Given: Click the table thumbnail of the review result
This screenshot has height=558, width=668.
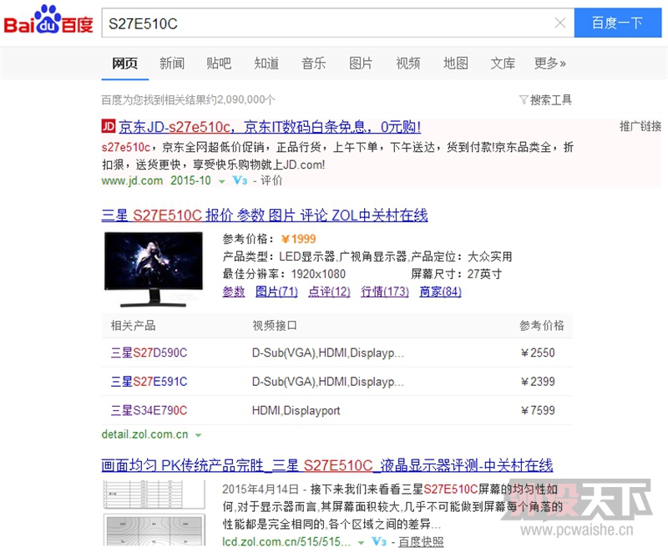Looking at the screenshot, I should pos(154,494).
